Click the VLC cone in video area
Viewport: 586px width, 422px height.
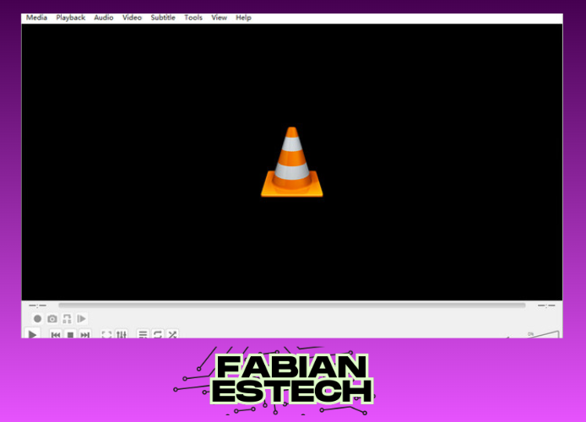coord(292,162)
